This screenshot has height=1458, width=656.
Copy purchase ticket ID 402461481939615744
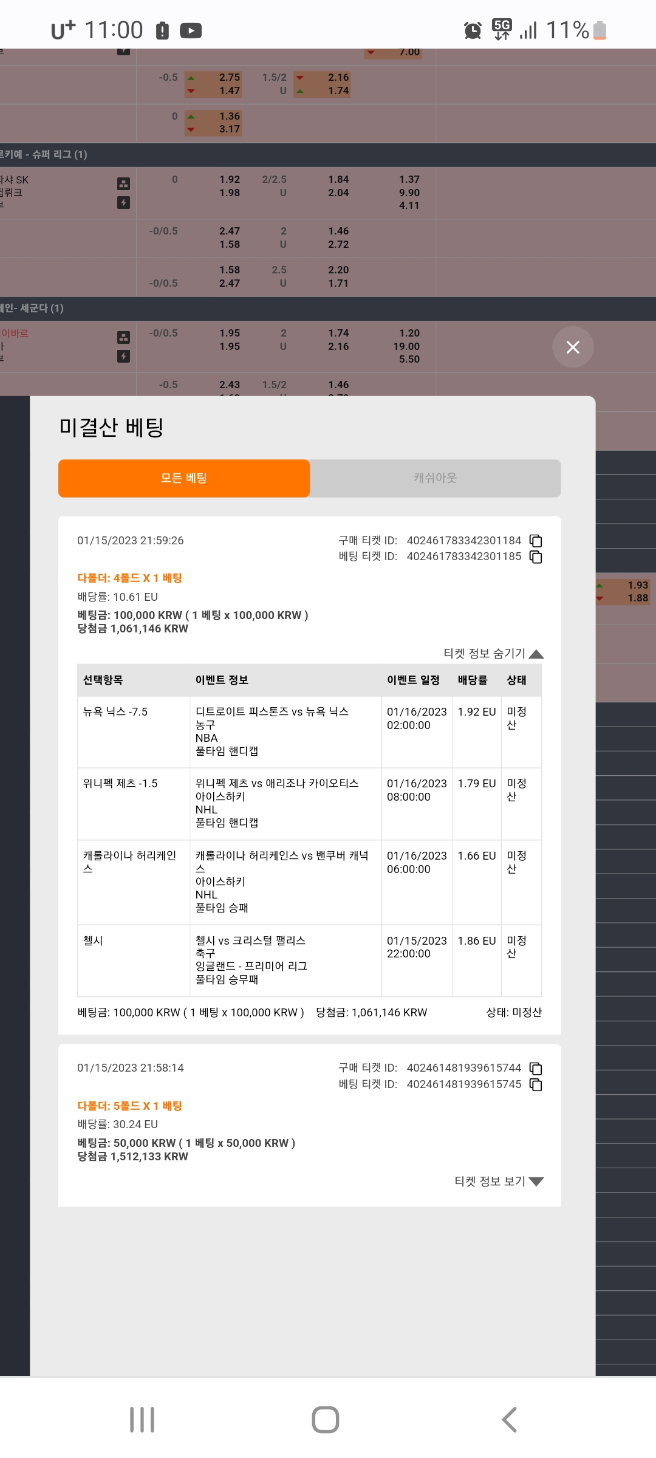(x=536, y=1068)
